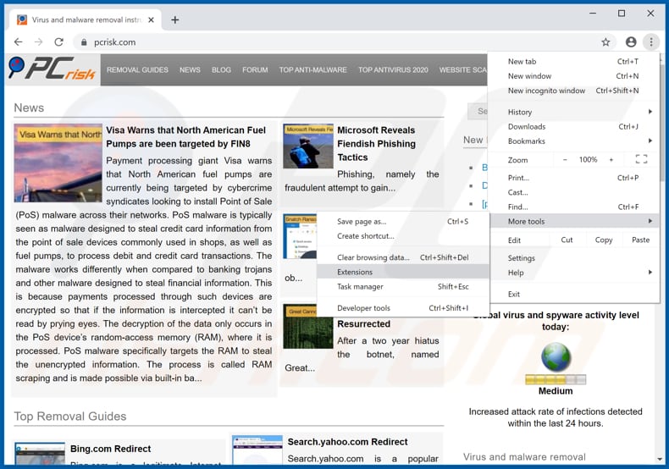Open Settings from Chrome menu
The image size is (669, 469).
522,258
